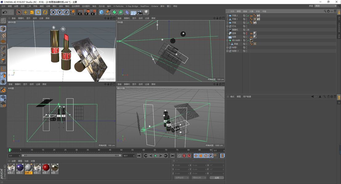Open the 缩放比例 size mode dropdown
This screenshot has height=184, width=341.
coord(199,178)
